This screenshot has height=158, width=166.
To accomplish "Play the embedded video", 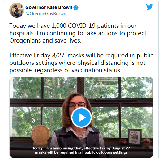I will 81,117.
